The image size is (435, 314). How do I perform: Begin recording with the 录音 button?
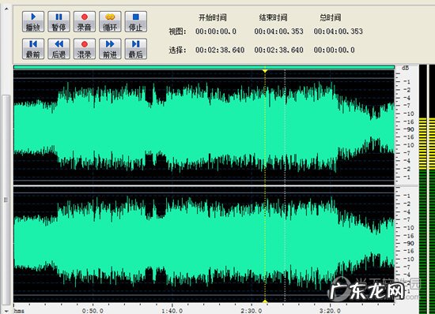85,21
